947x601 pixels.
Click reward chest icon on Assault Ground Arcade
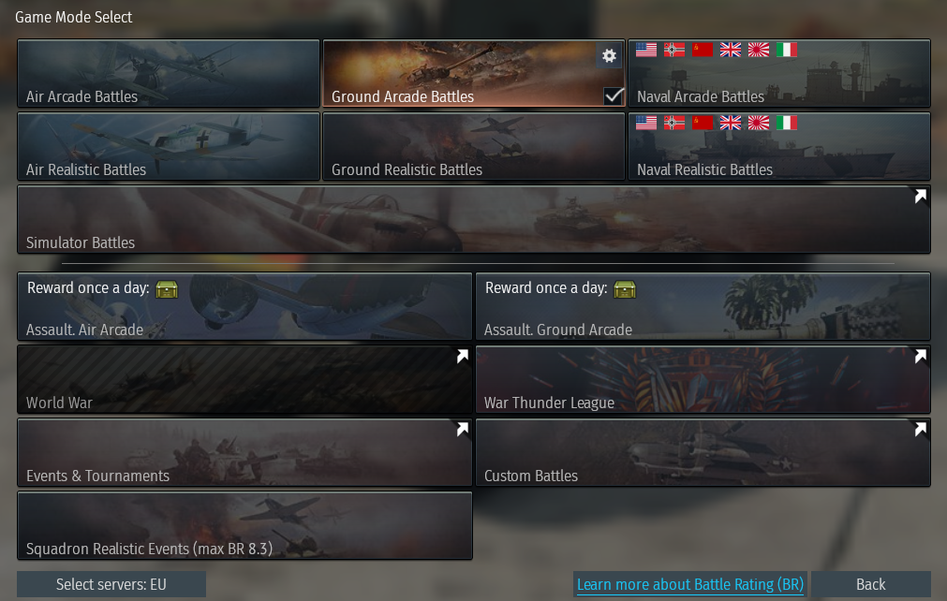[625, 289]
